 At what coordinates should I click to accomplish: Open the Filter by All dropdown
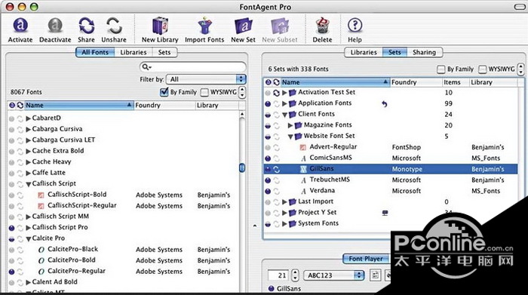coord(206,79)
